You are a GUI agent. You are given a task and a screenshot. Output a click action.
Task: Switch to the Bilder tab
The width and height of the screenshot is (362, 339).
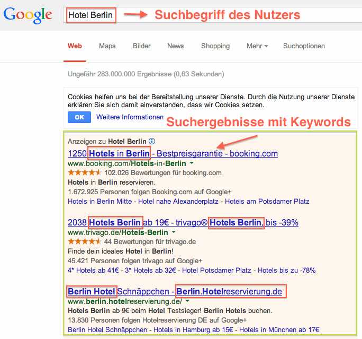141,46
